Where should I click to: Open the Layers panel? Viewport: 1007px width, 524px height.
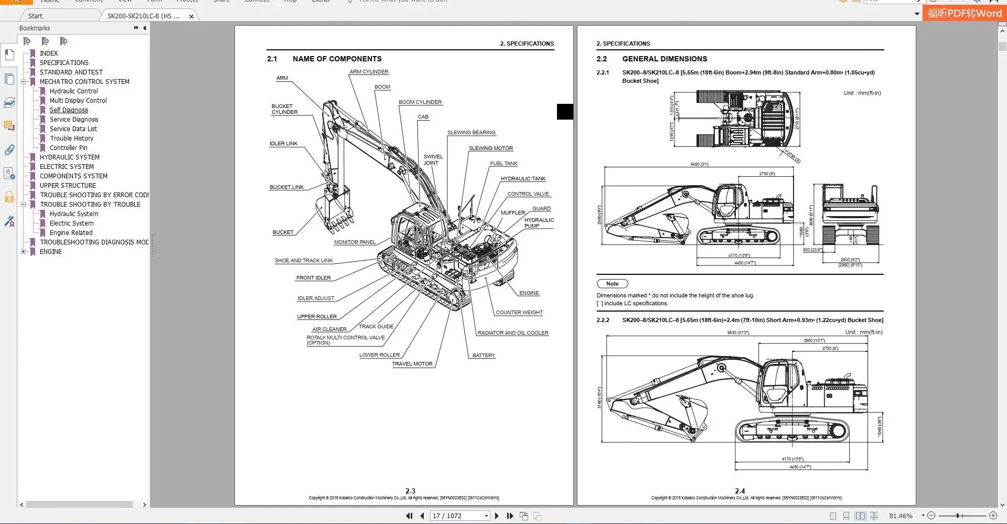click(9, 103)
